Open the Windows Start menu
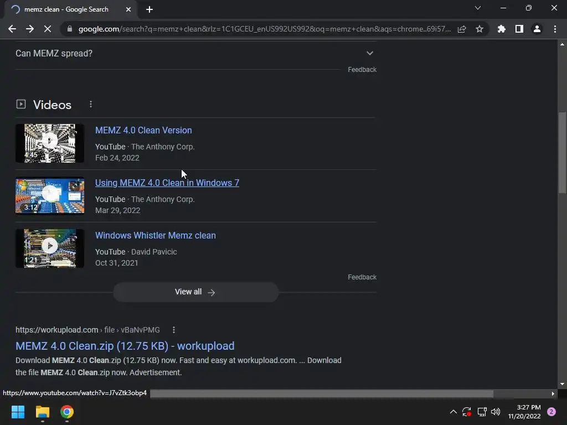Viewport: 567px width, 425px height. click(x=18, y=412)
